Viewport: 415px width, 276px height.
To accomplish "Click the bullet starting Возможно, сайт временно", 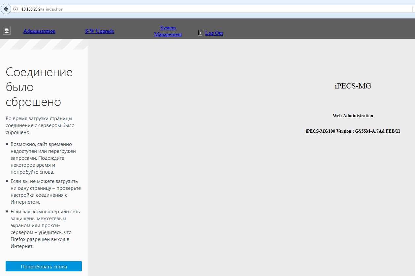I will 43,158.
